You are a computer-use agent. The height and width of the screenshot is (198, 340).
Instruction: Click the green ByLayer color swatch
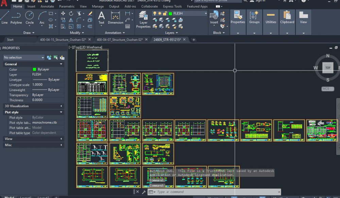34,70
